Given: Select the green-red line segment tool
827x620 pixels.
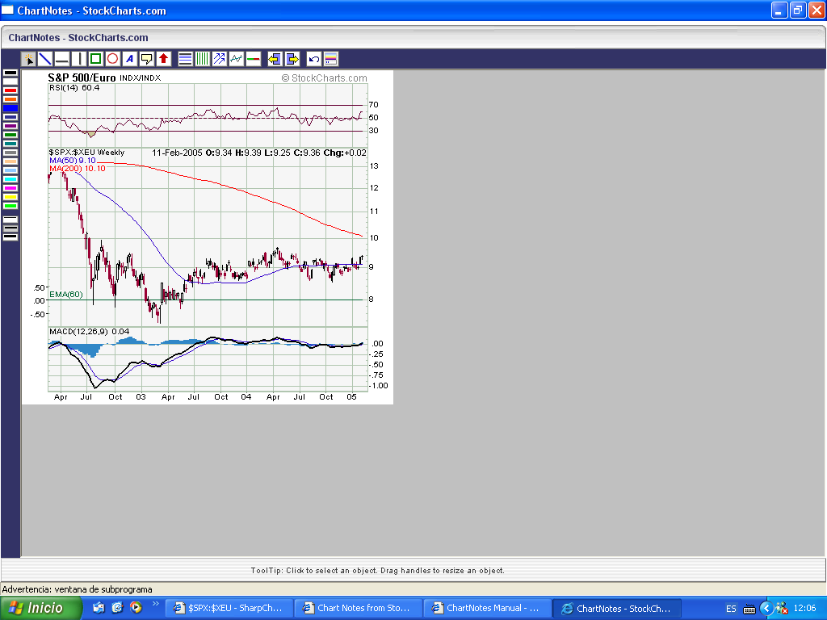Looking at the screenshot, I should point(253,59).
